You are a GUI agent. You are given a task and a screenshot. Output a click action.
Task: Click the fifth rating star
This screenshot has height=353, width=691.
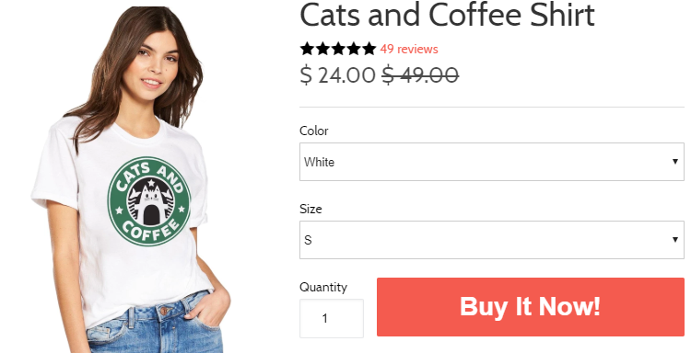click(x=369, y=49)
